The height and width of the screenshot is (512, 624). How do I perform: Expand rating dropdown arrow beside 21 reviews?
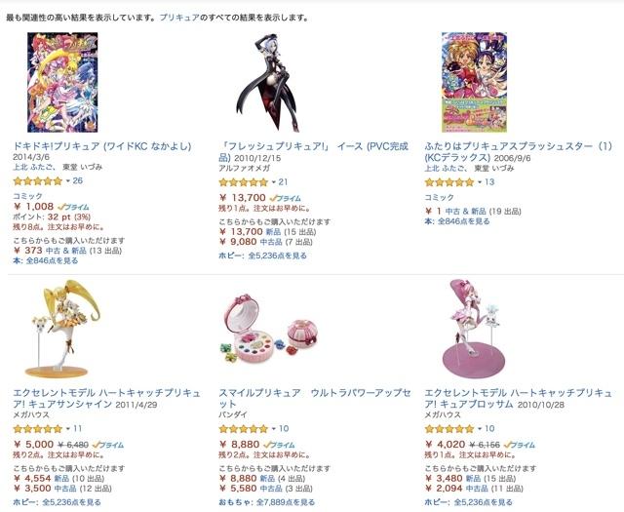coord(273,181)
